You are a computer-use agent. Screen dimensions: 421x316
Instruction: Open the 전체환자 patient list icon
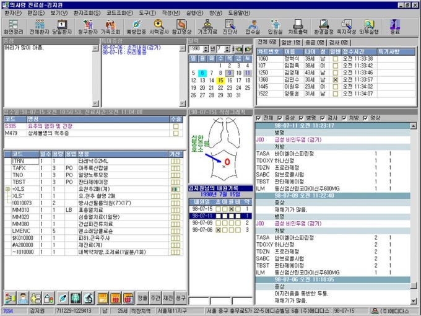click(40, 27)
